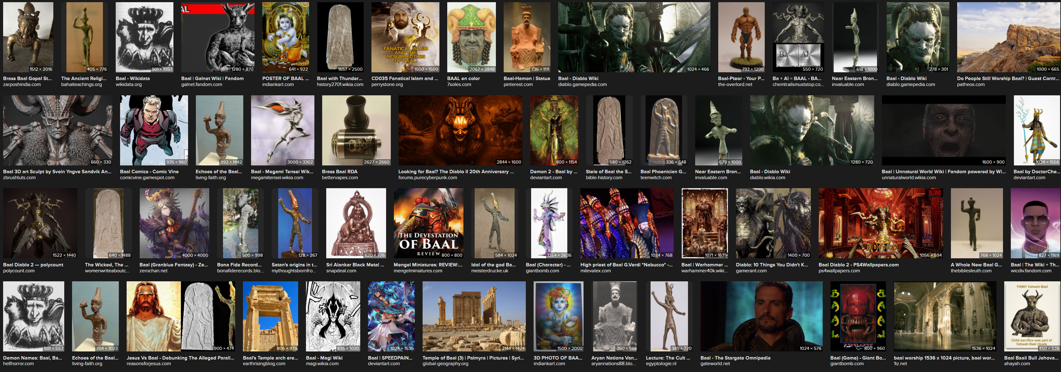Follow the 'Baal Baali Bull Jehova...' link
The width and height of the screenshot is (1061, 372).
[x=1031, y=358]
